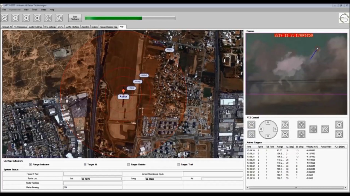Switch to the RFC Settings tab

[50, 27]
